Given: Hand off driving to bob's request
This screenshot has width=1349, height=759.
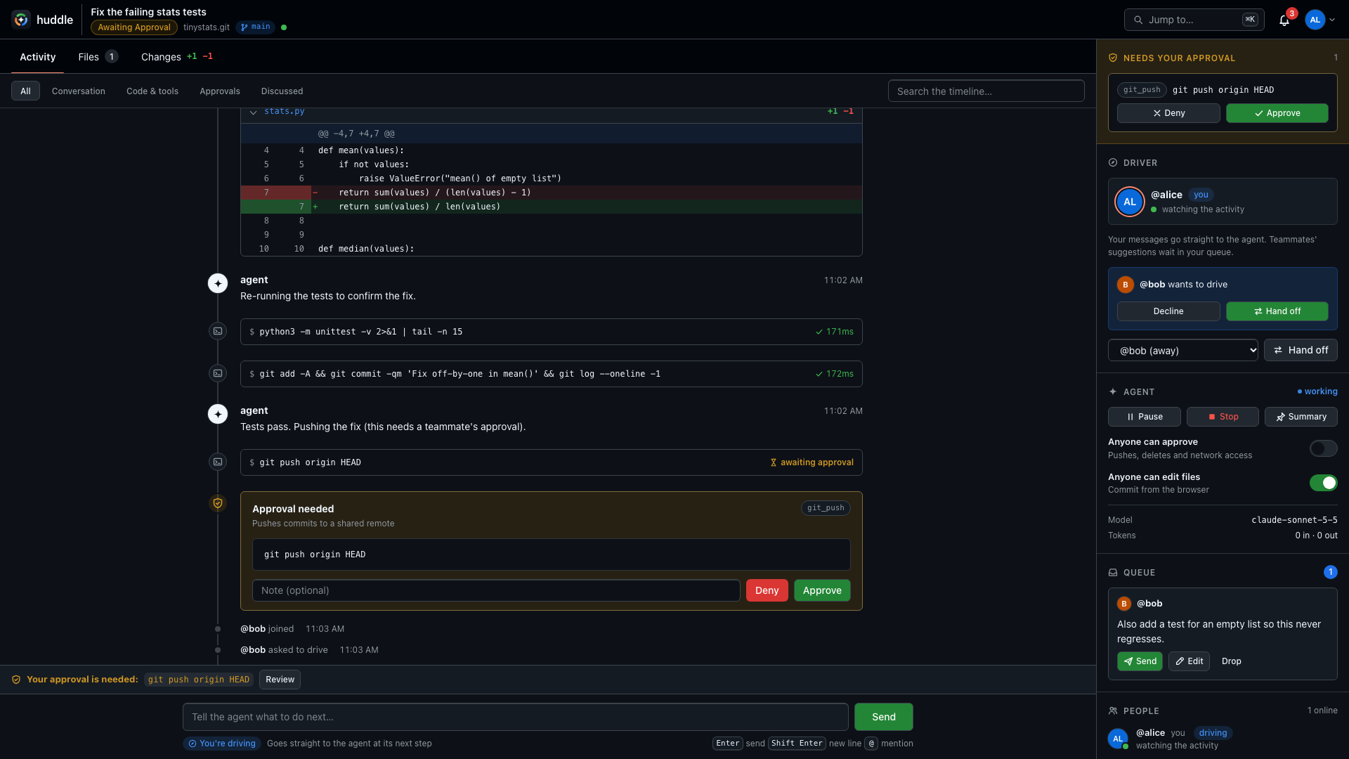Looking at the screenshot, I should click(x=1277, y=311).
